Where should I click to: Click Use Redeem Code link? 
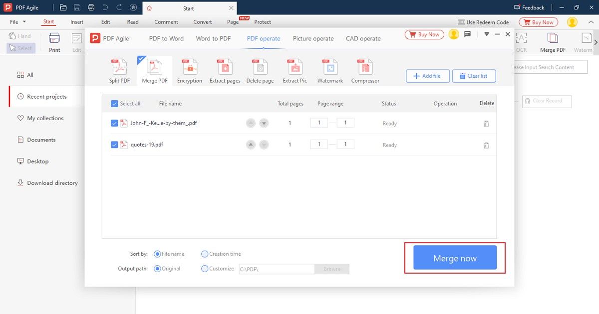(483, 22)
